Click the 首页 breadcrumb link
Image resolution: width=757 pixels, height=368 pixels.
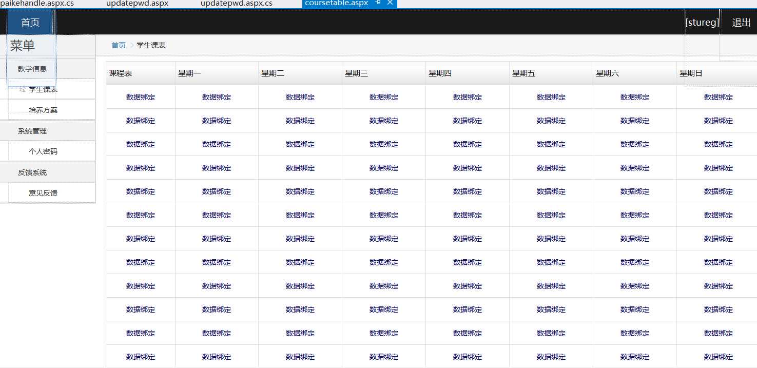point(119,45)
